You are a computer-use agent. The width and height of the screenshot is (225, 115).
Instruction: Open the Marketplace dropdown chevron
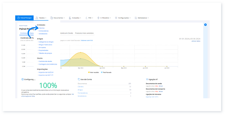148,18
